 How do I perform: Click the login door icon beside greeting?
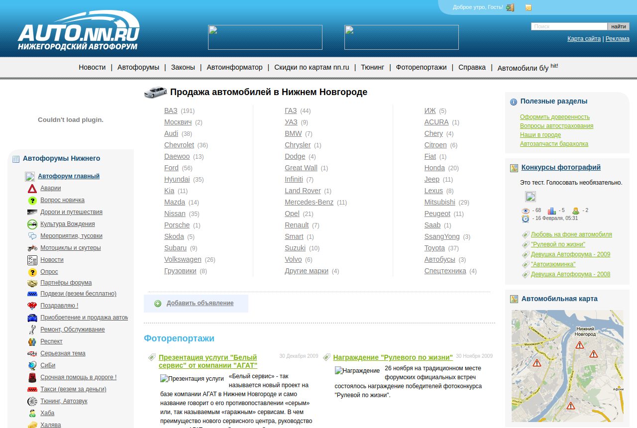[510, 7]
